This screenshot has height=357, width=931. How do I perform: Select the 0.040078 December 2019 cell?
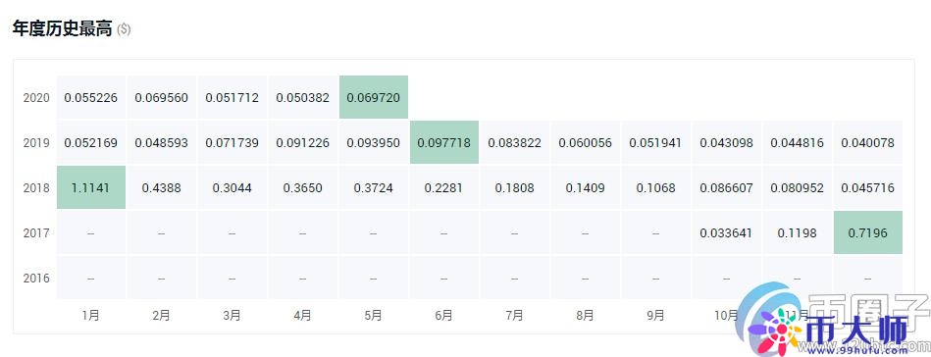point(868,142)
